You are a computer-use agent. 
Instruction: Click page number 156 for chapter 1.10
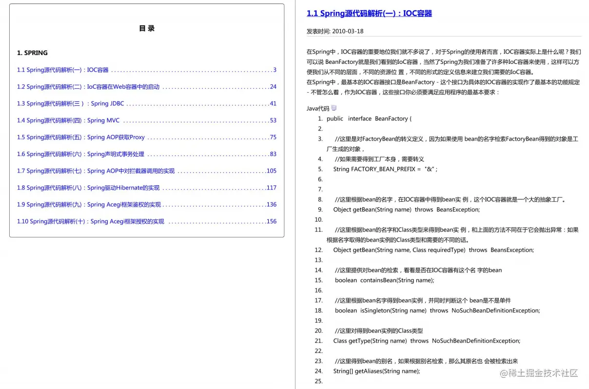point(273,221)
